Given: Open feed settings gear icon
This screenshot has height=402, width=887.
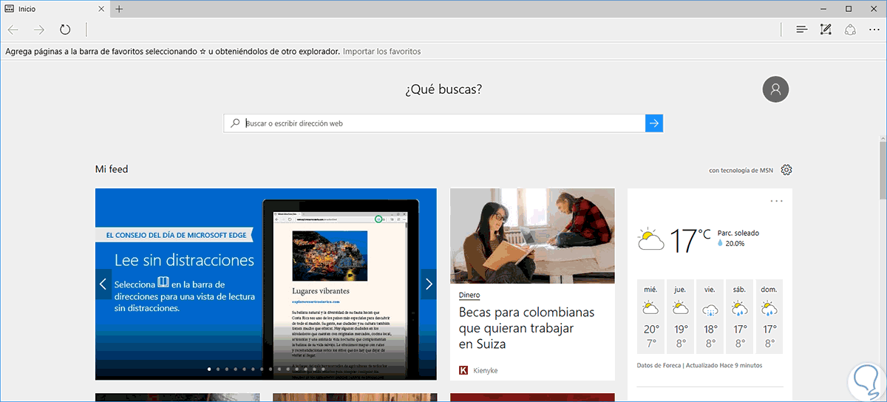Looking at the screenshot, I should click(x=786, y=170).
